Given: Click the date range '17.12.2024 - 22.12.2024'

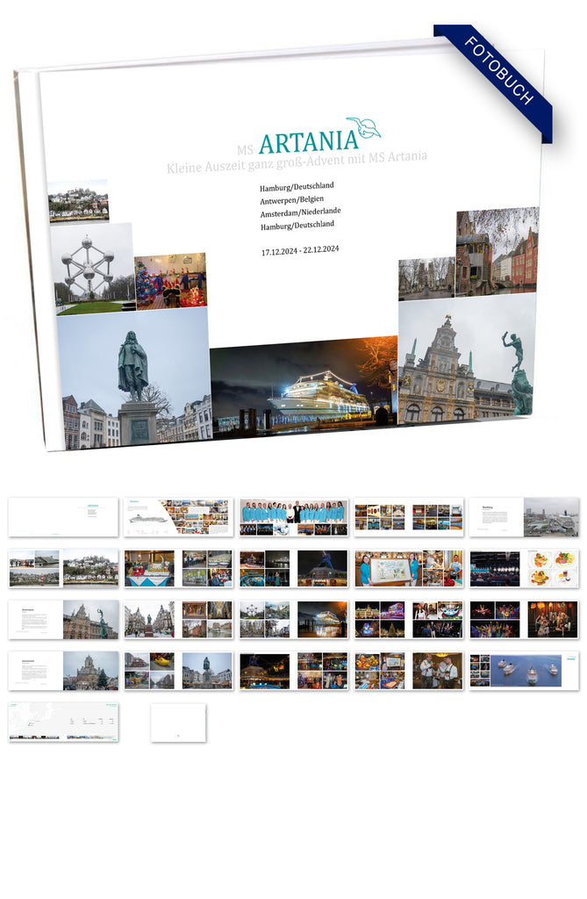Looking at the screenshot, I should point(300,250).
